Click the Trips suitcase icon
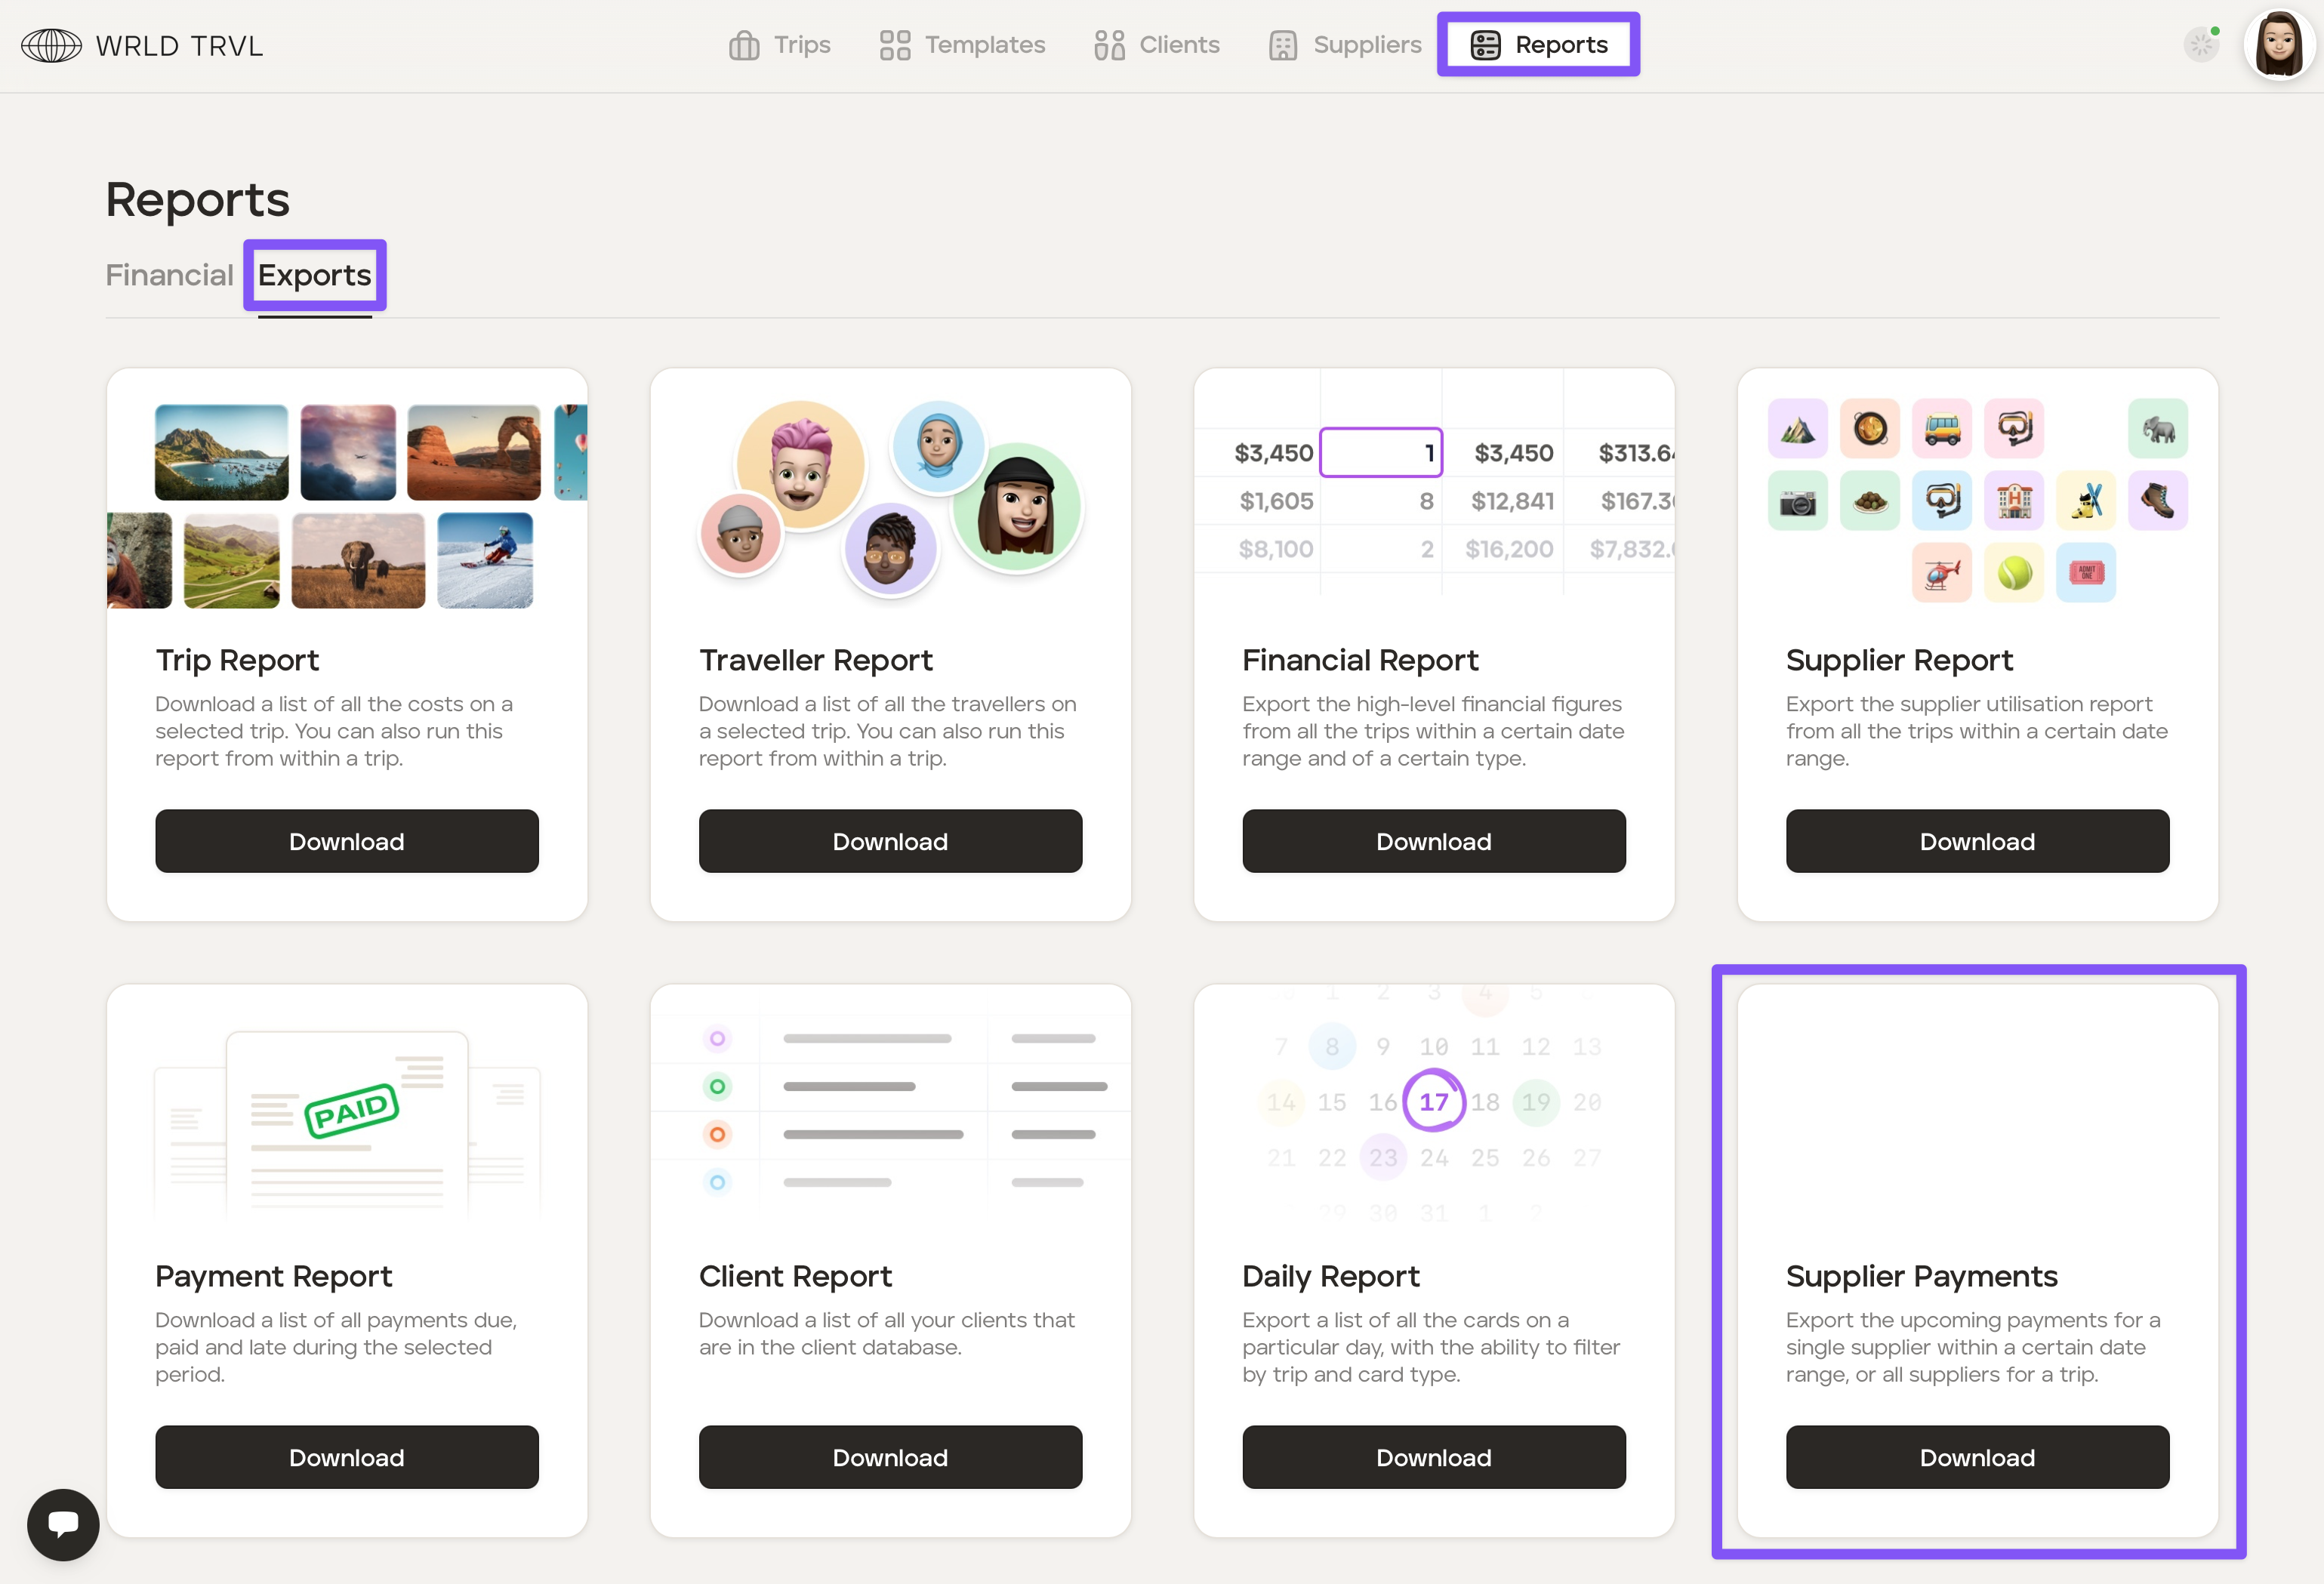This screenshot has height=1584, width=2324. pos(744,46)
